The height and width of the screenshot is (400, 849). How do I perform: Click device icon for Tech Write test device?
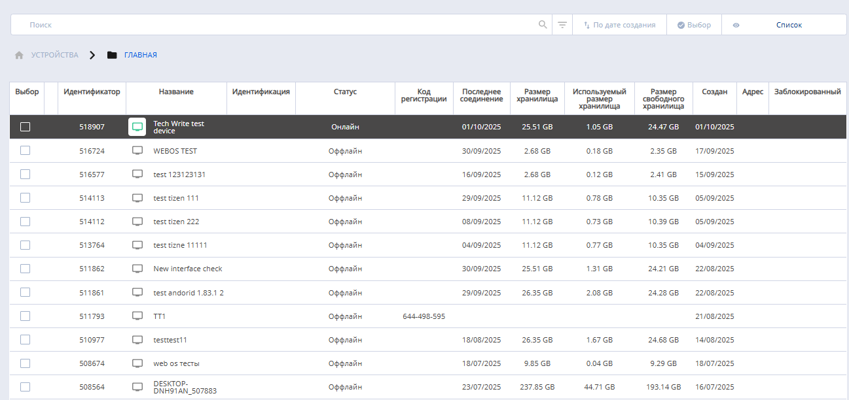(x=137, y=127)
